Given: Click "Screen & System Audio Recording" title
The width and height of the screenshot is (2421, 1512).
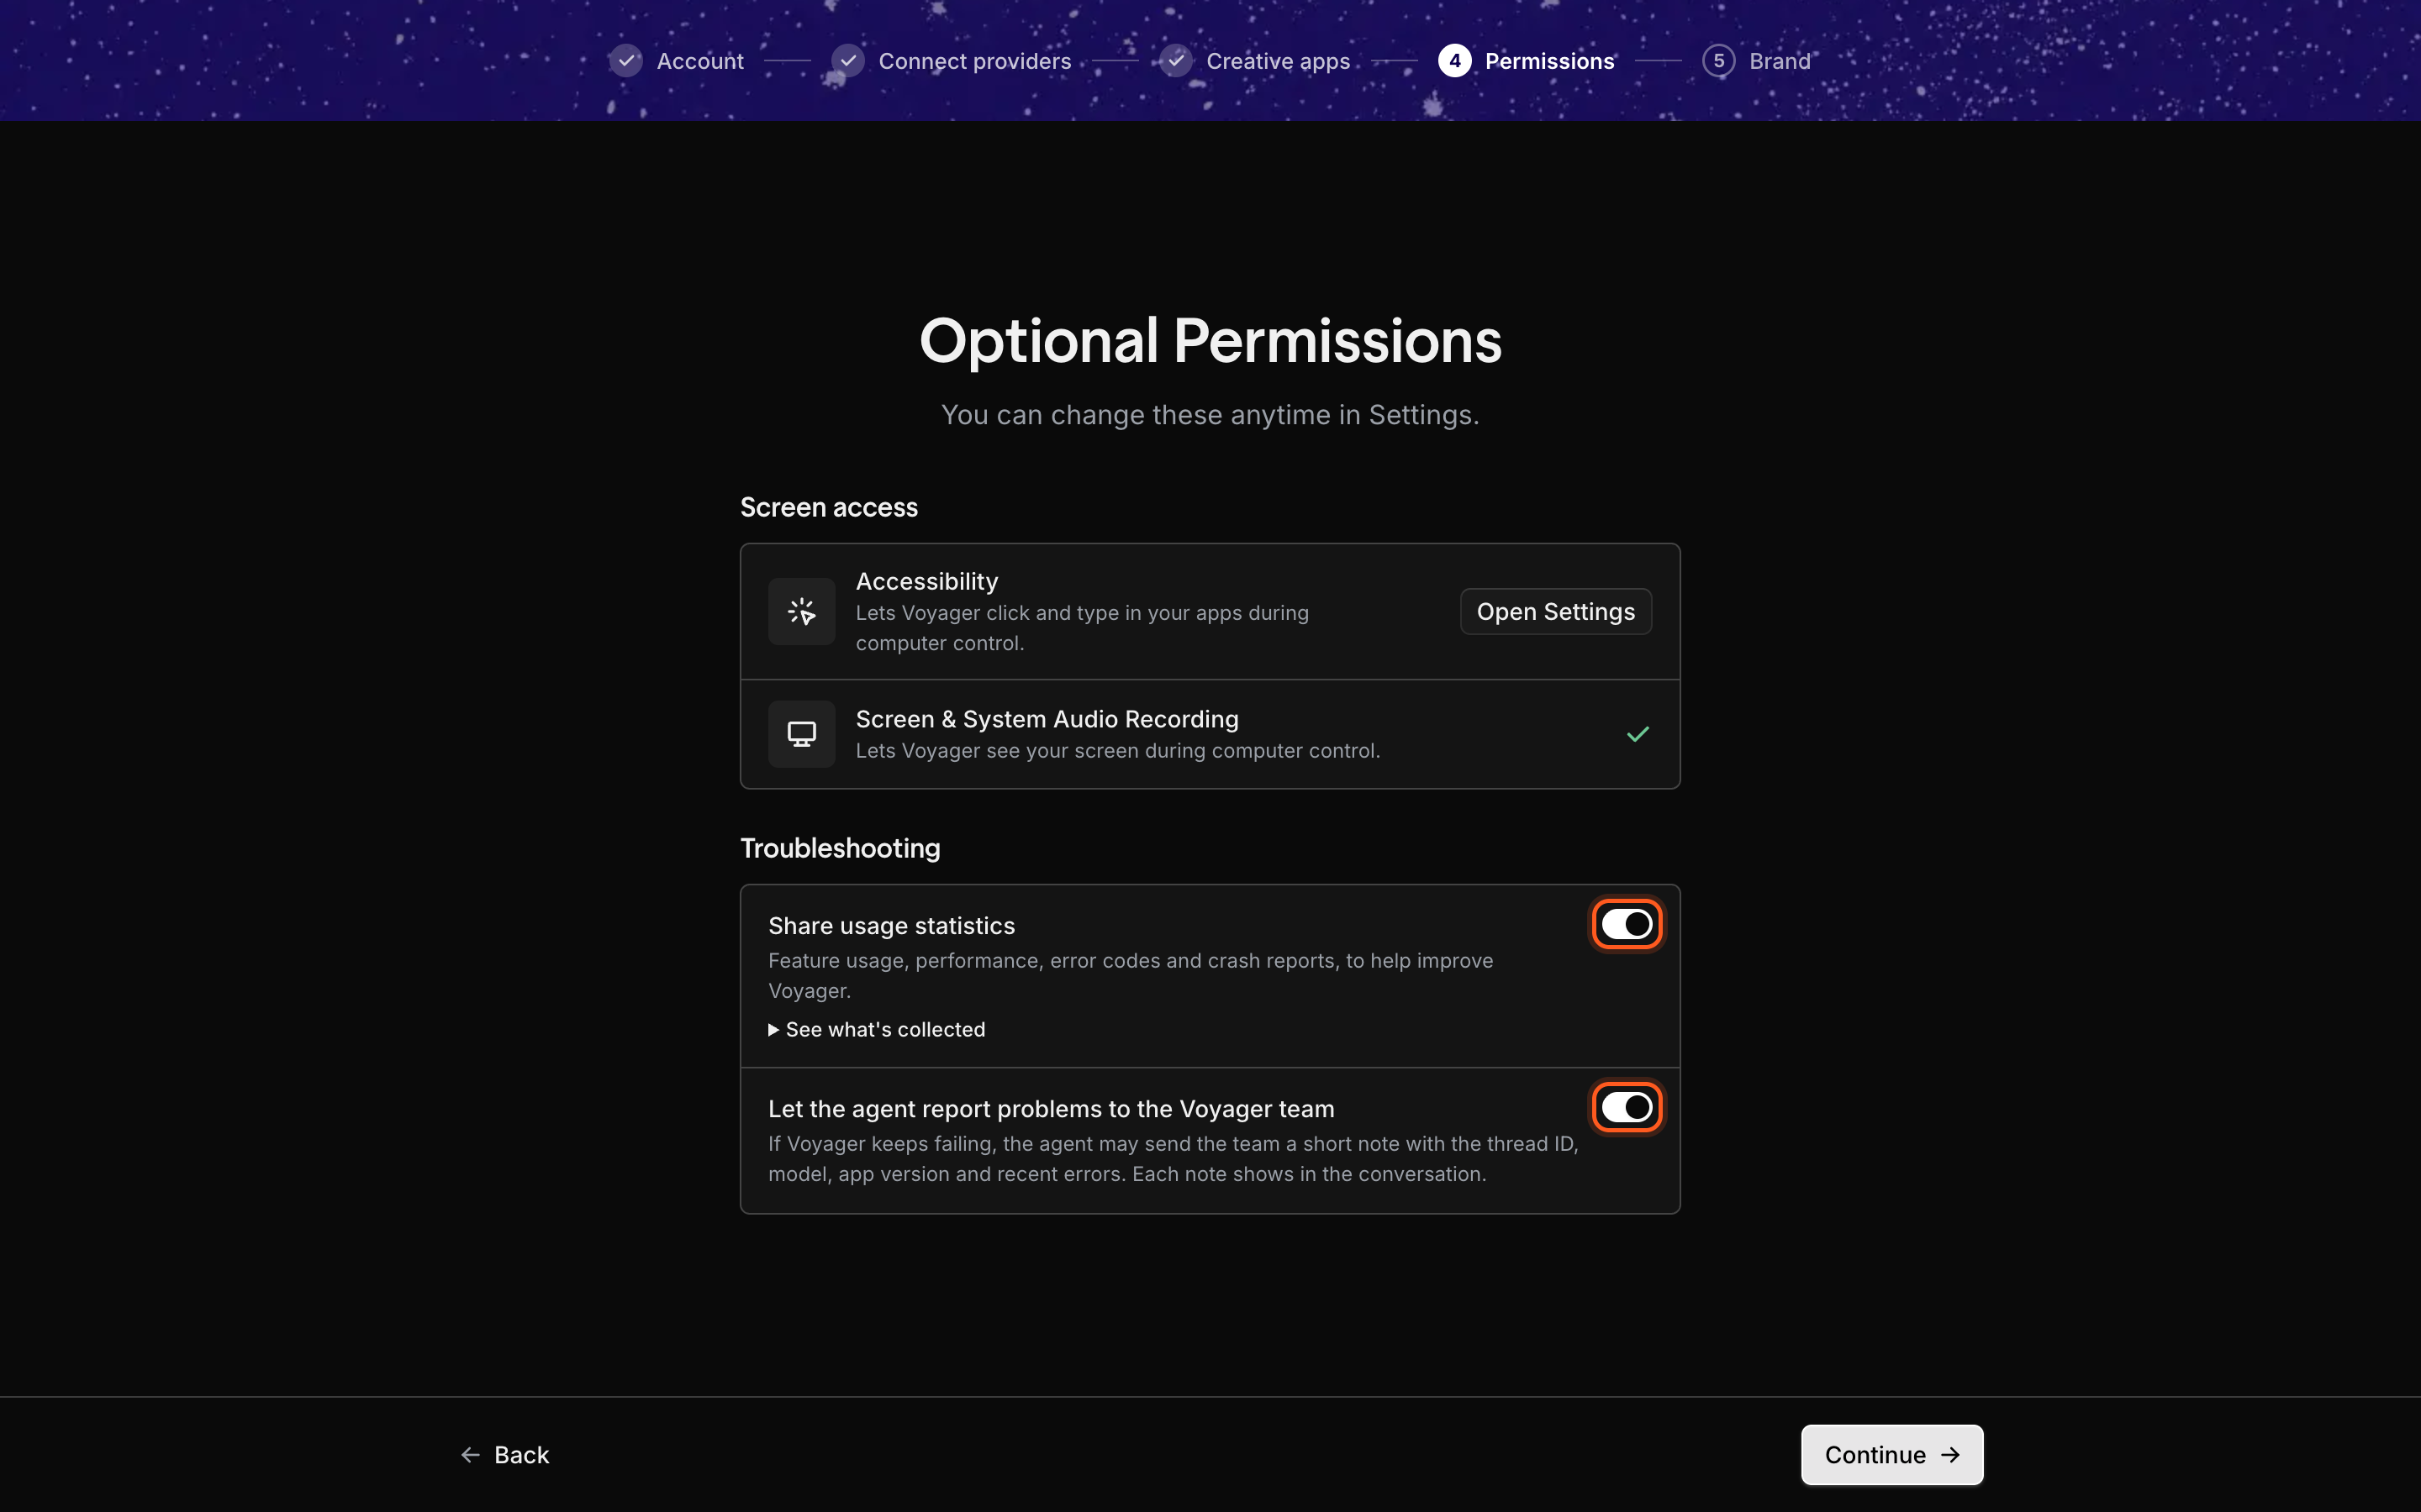Looking at the screenshot, I should [1047, 719].
